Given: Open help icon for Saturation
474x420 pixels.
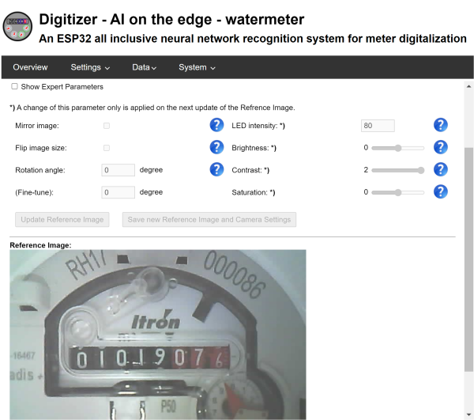Looking at the screenshot, I should point(441,192).
